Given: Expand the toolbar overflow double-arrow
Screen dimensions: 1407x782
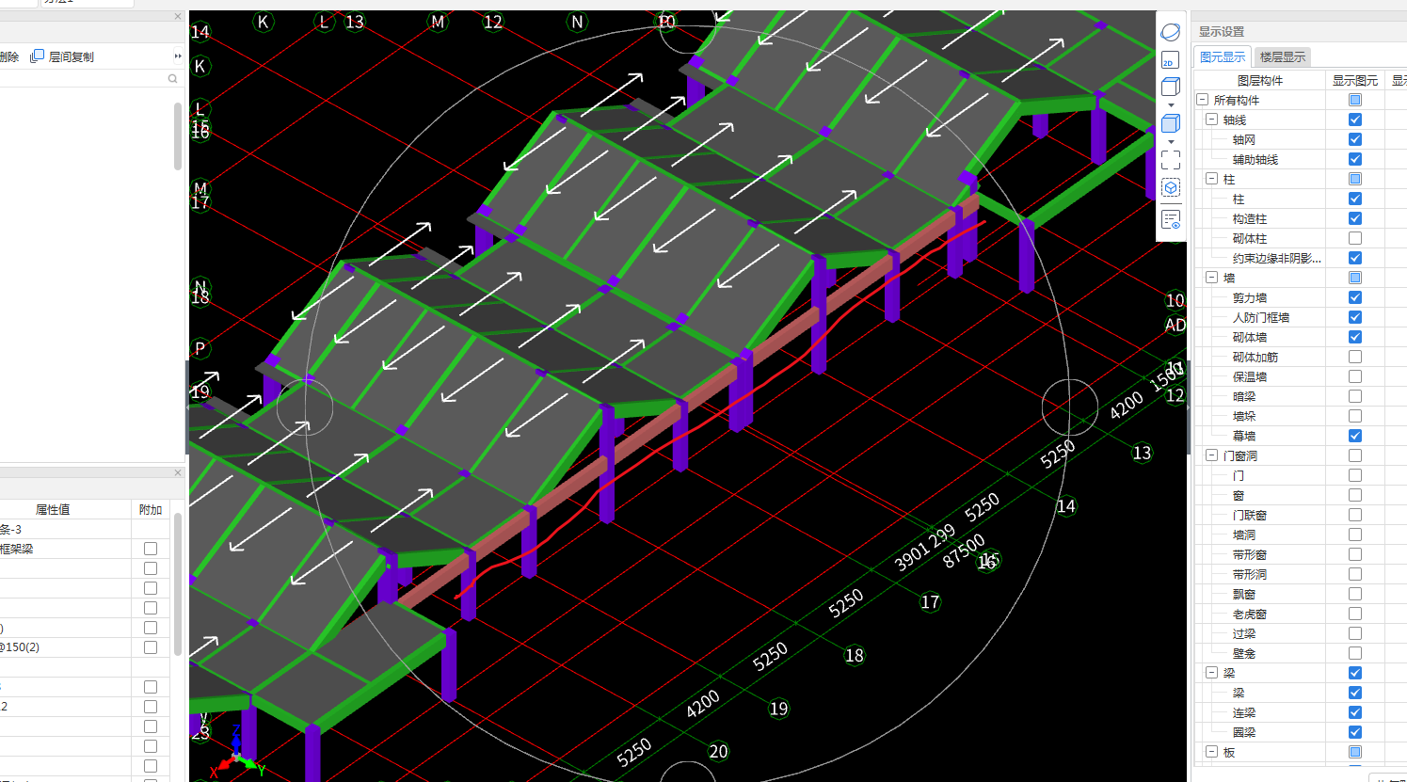Looking at the screenshot, I should pyautogui.click(x=178, y=56).
